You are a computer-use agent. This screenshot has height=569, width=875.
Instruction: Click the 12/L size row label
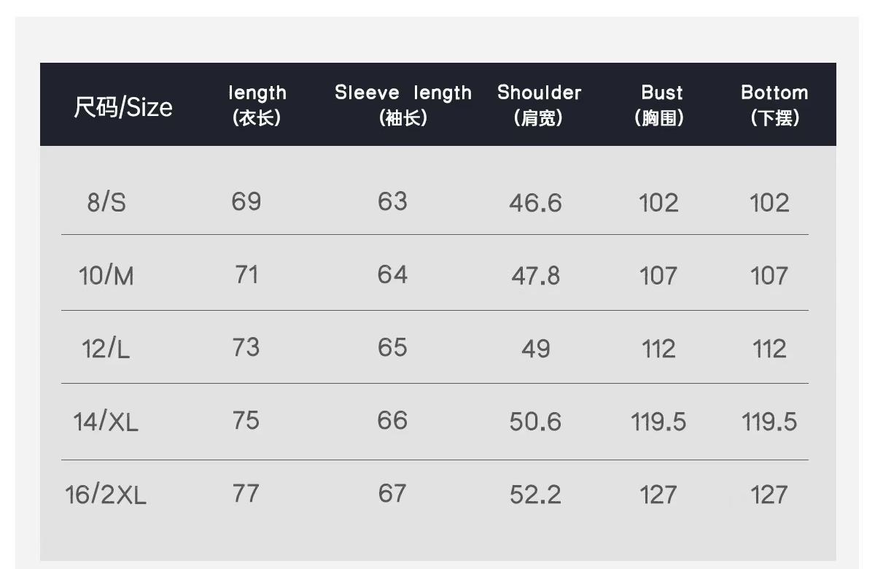(106, 349)
